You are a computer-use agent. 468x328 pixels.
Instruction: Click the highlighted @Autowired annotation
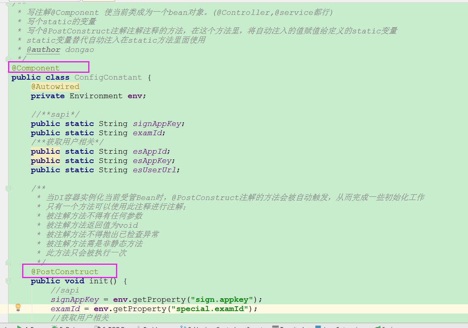point(55,86)
